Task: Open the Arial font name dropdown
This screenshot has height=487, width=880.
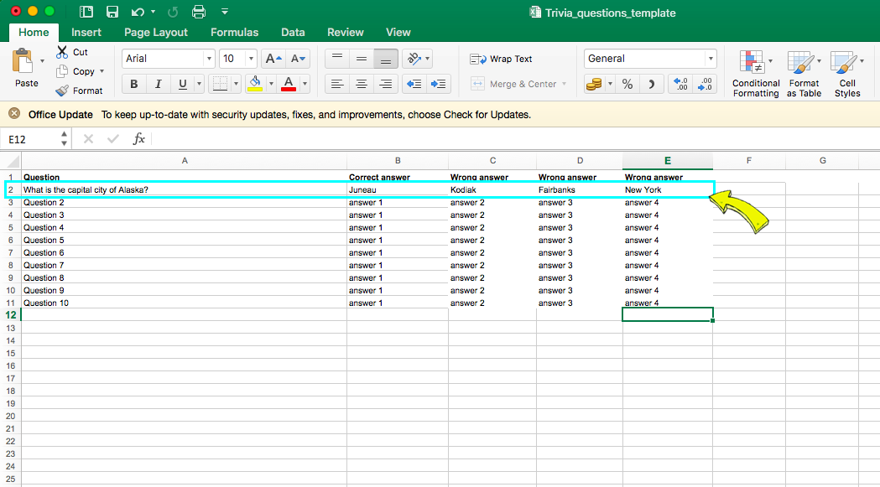Action: pyautogui.click(x=209, y=59)
